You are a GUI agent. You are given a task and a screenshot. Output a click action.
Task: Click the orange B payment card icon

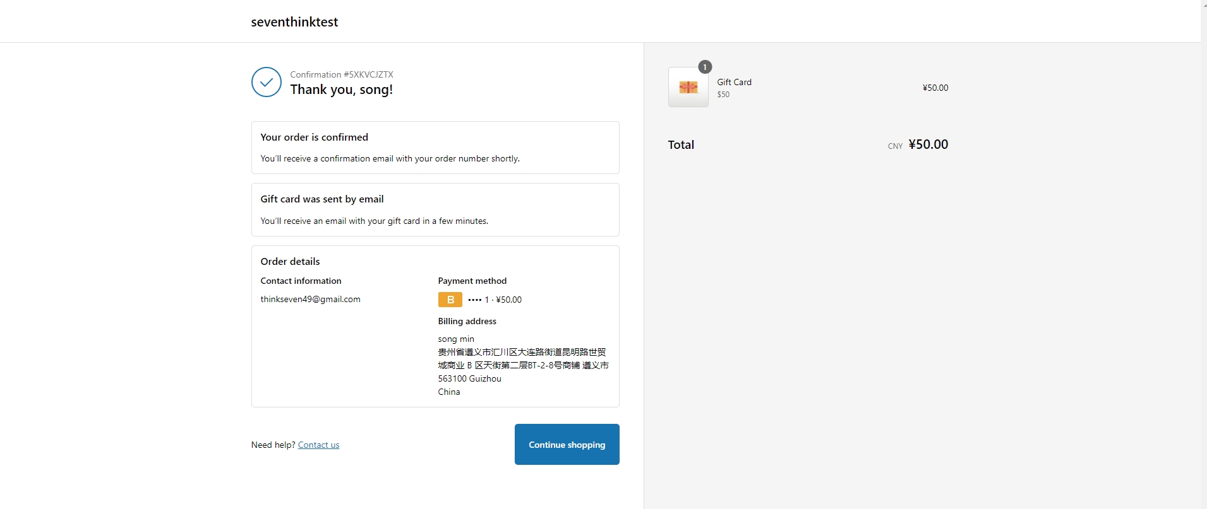[450, 300]
